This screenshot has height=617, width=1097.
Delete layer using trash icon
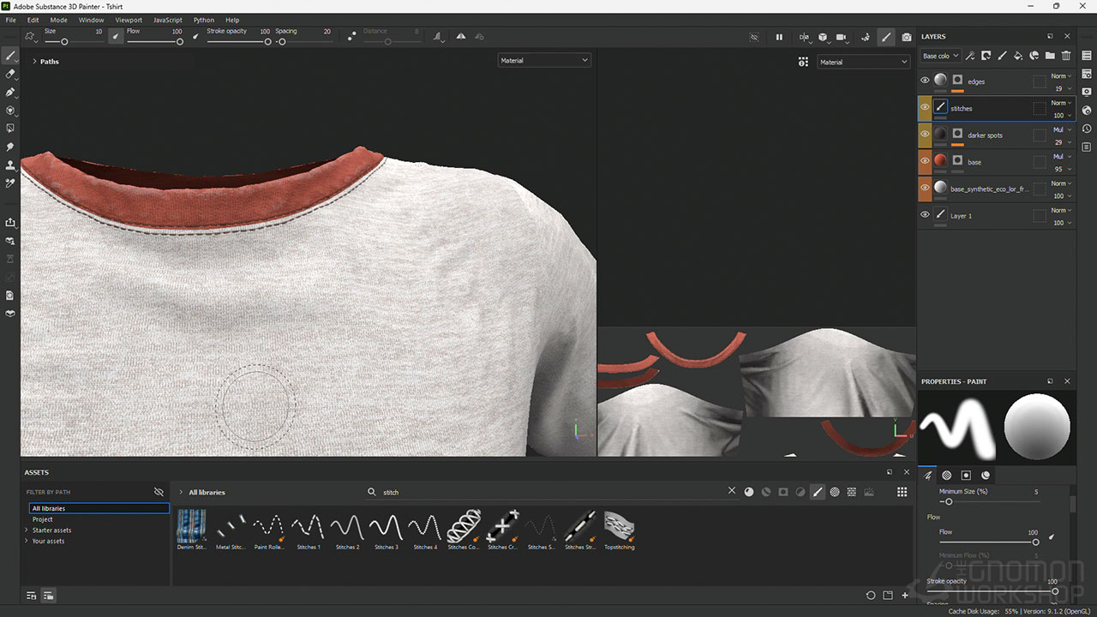tap(1066, 56)
